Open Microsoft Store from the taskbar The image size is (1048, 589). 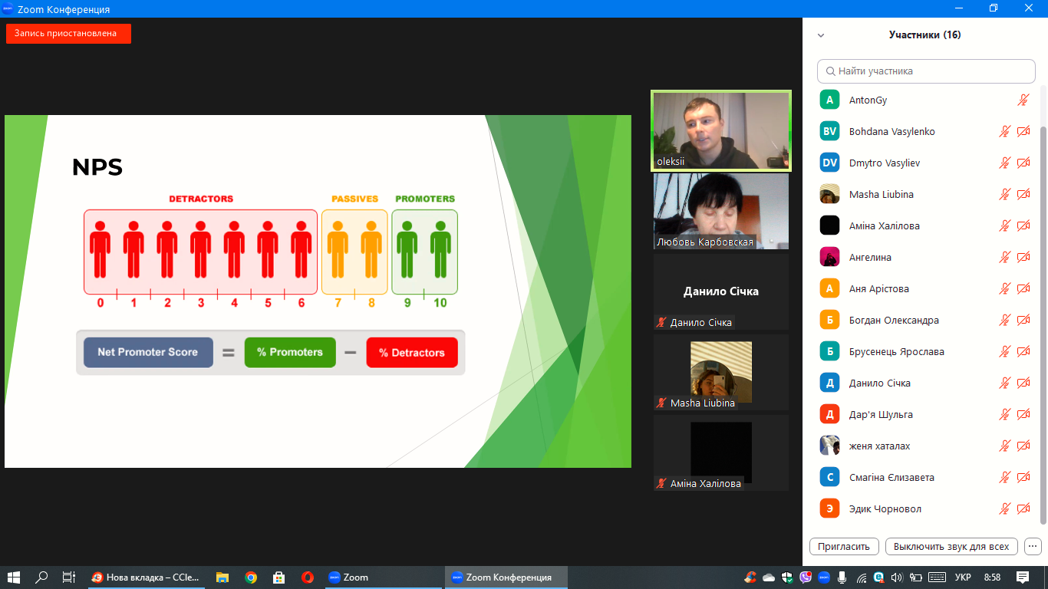click(279, 577)
